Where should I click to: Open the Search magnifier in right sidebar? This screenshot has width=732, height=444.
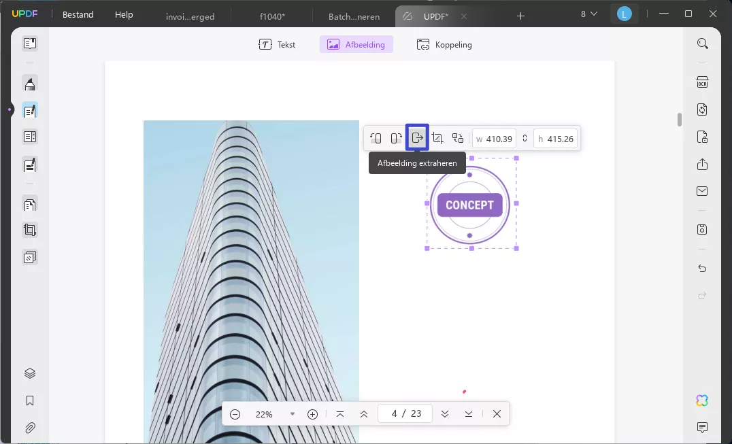702,44
